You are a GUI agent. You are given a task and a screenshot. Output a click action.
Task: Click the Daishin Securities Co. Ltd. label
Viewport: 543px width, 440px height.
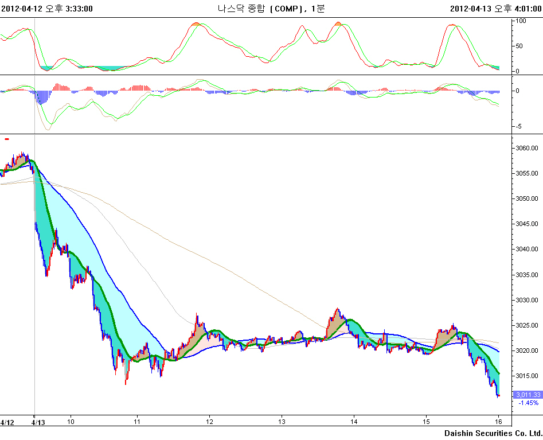click(493, 433)
